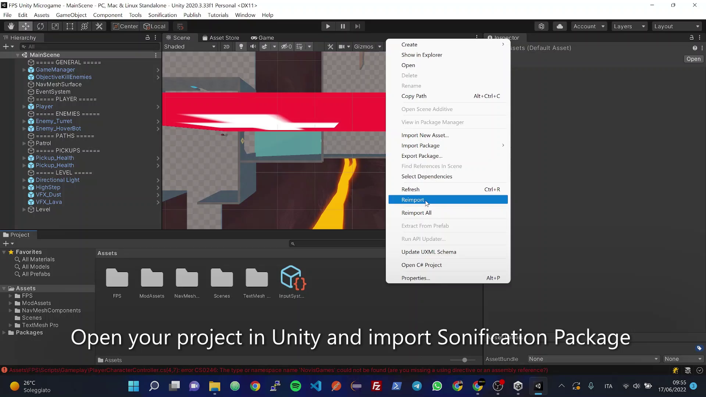This screenshot has height=397, width=706.
Task: Click the Step frame button
Action: click(357, 26)
